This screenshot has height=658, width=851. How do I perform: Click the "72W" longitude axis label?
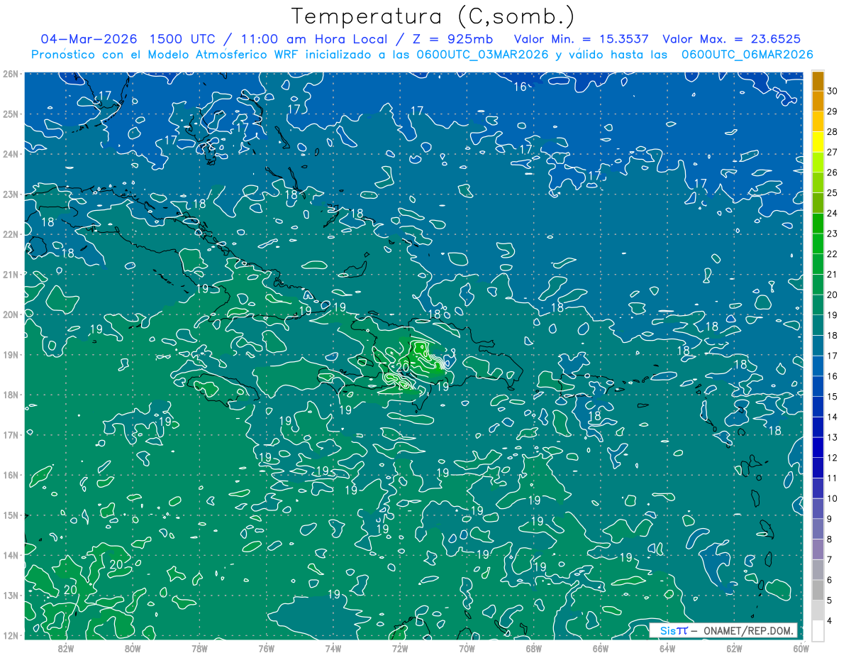click(400, 647)
